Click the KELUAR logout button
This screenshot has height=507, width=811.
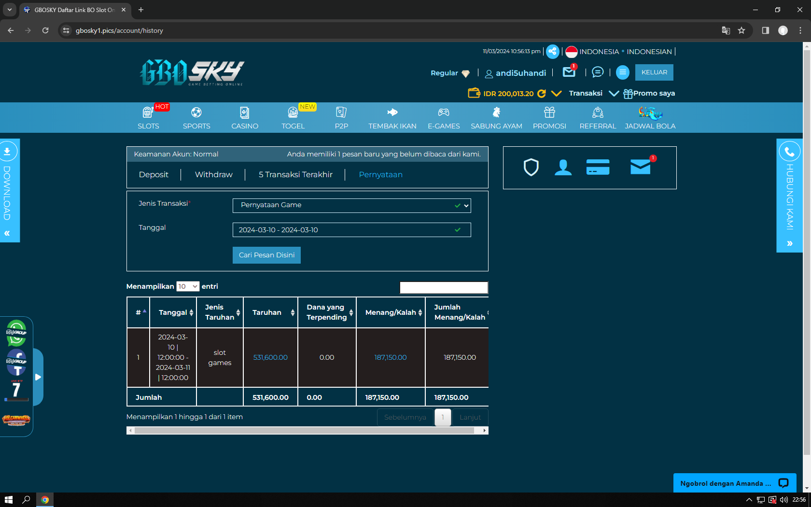654,72
